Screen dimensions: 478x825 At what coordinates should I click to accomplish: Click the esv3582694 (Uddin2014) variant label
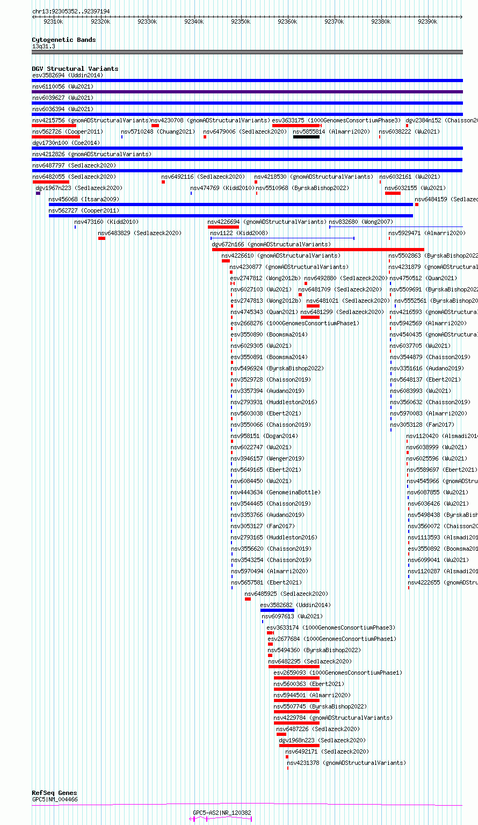point(68,75)
